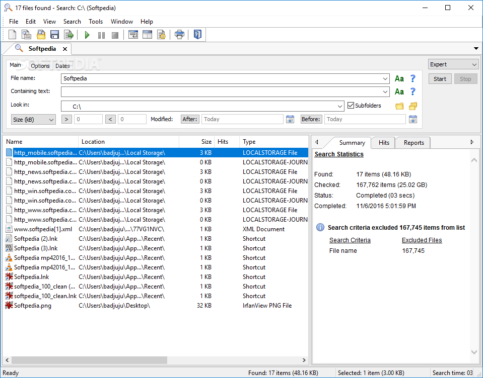Click the Stop button
The image size is (483, 378).
(465, 79)
